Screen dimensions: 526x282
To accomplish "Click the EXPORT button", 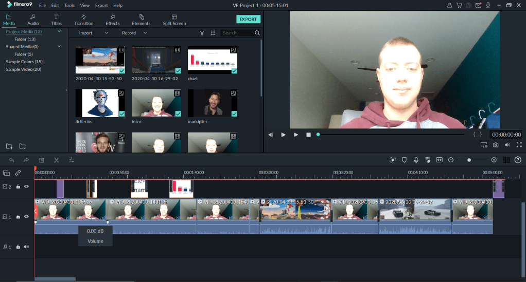I will coord(248,20).
